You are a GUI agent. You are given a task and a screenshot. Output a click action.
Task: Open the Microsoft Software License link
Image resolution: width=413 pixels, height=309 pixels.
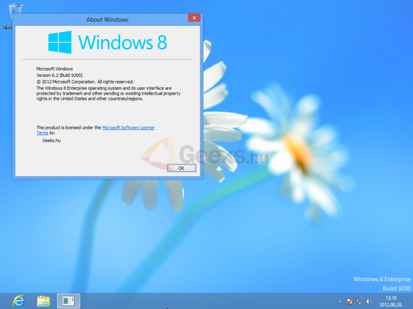(128, 128)
